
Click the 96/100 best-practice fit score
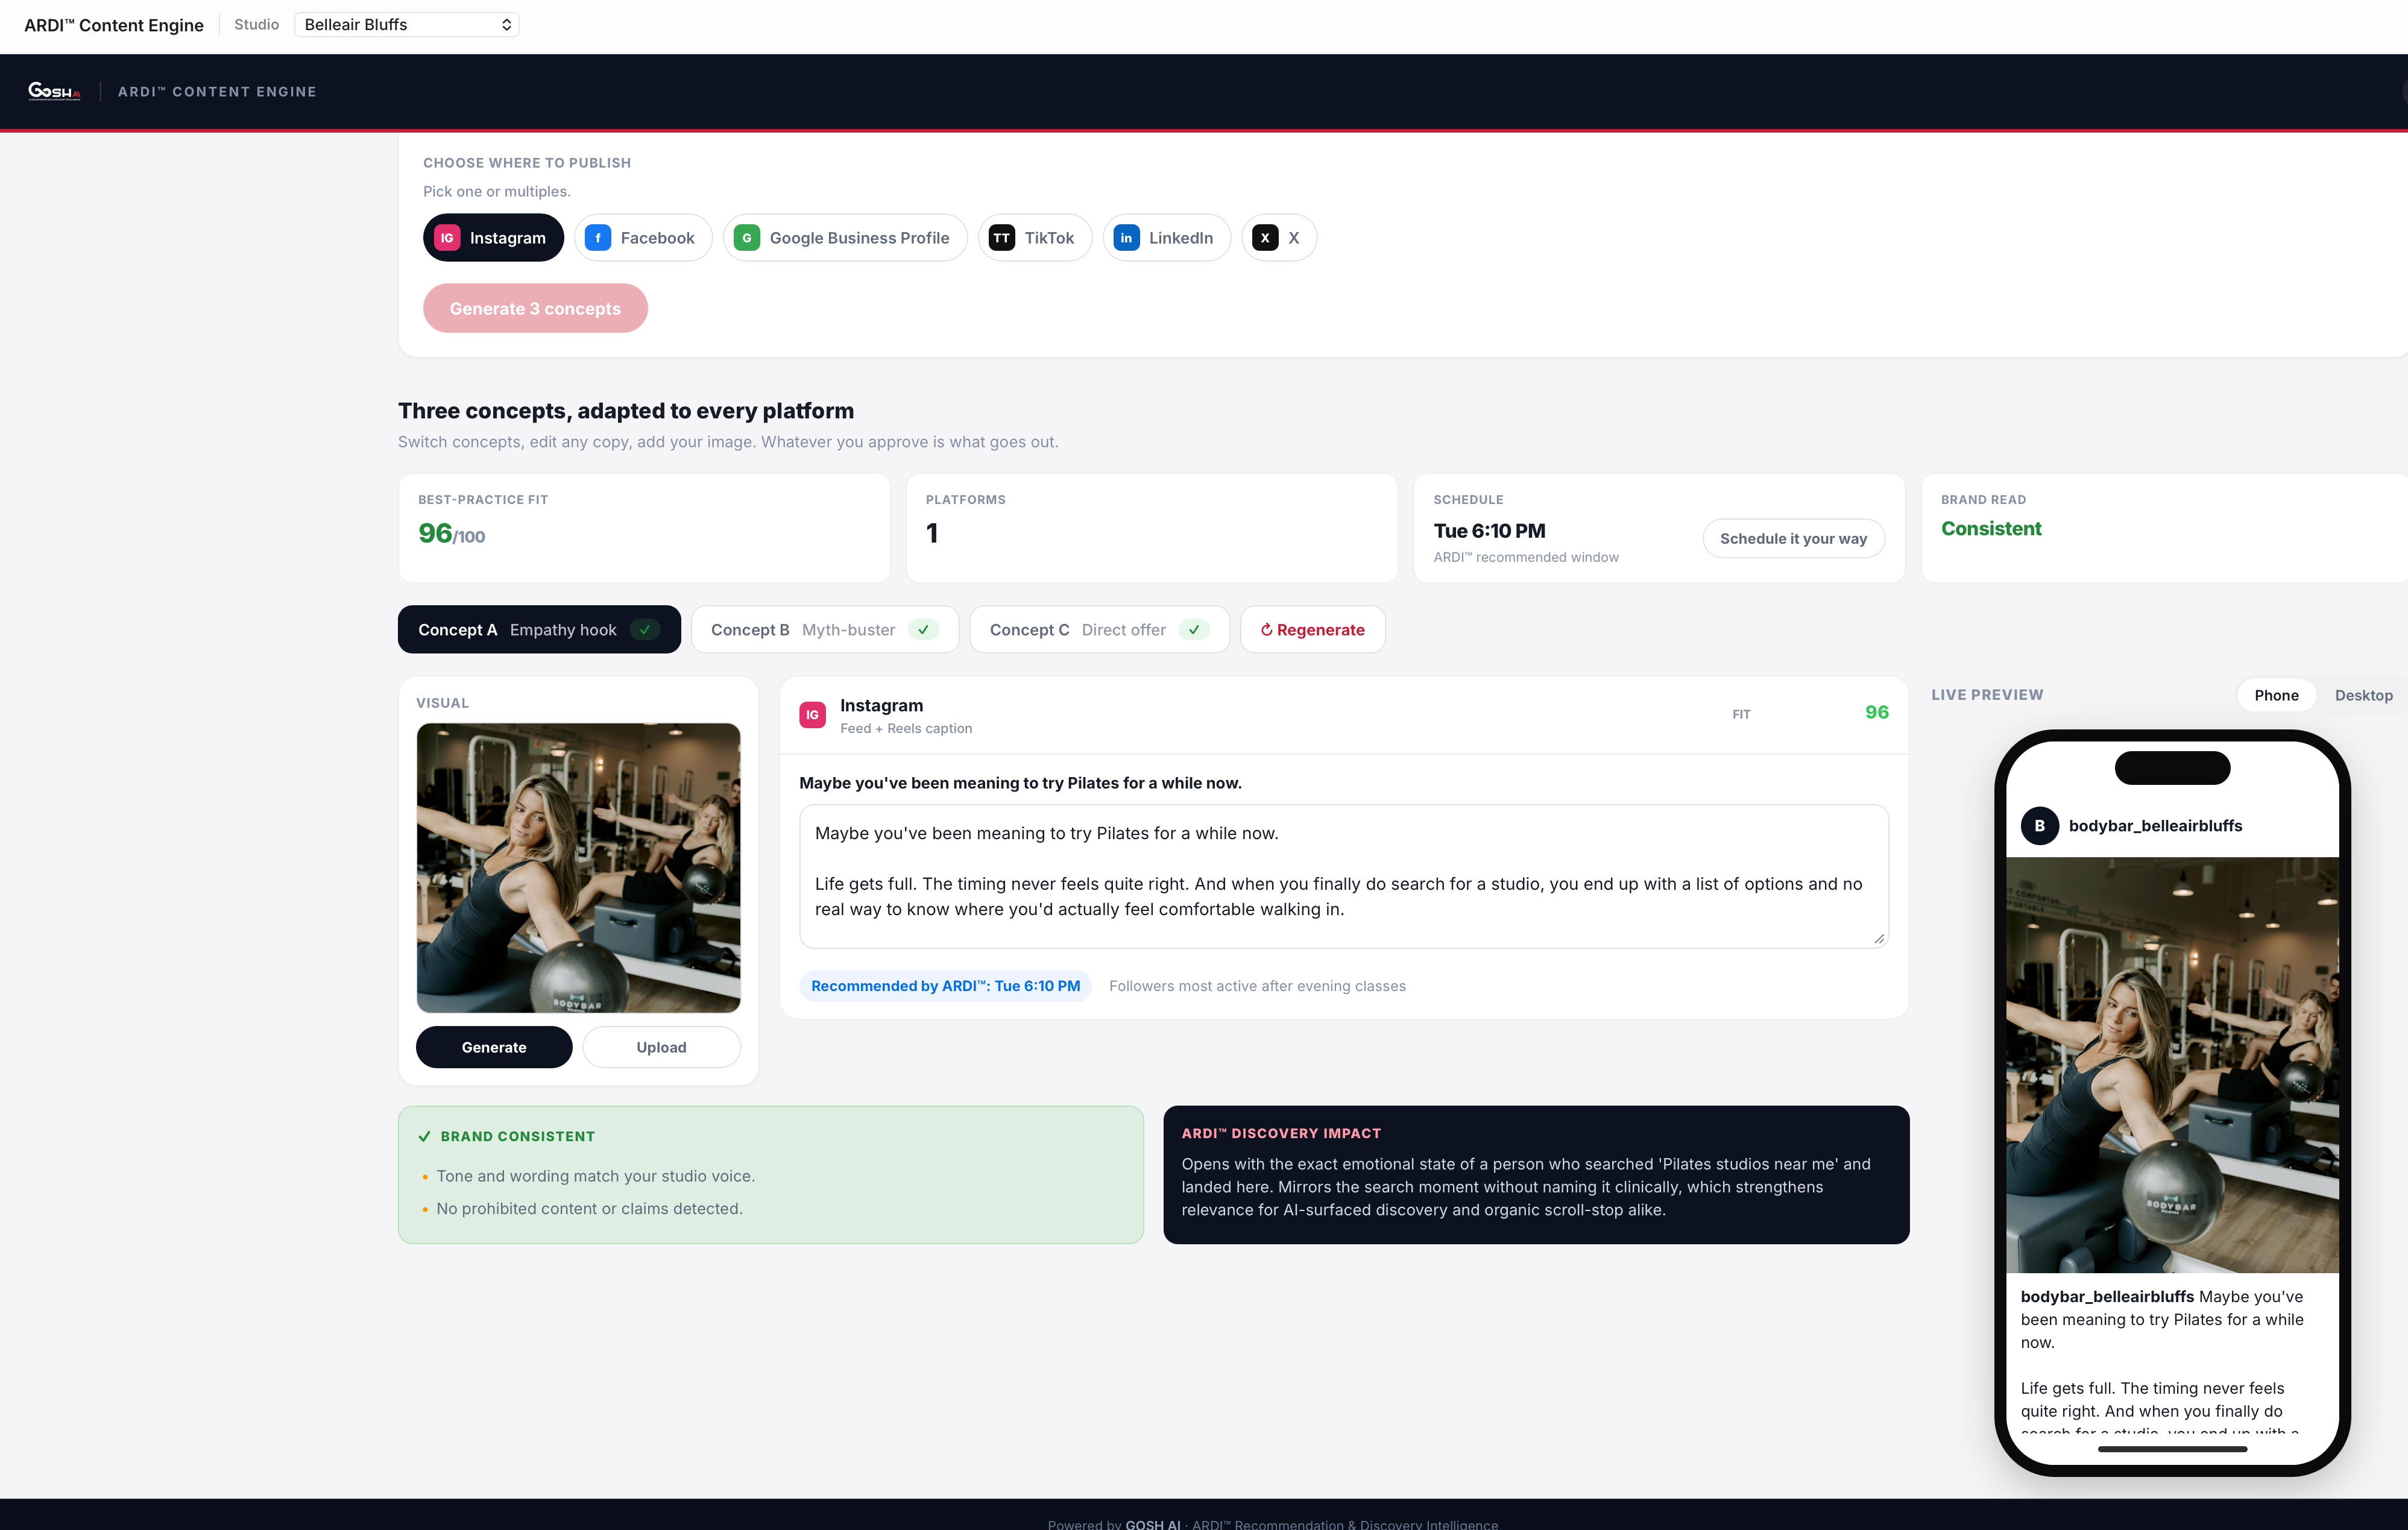click(x=451, y=533)
